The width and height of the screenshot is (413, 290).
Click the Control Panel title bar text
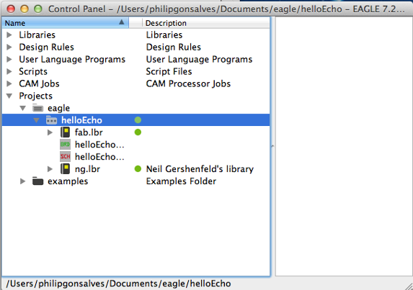tap(226, 9)
